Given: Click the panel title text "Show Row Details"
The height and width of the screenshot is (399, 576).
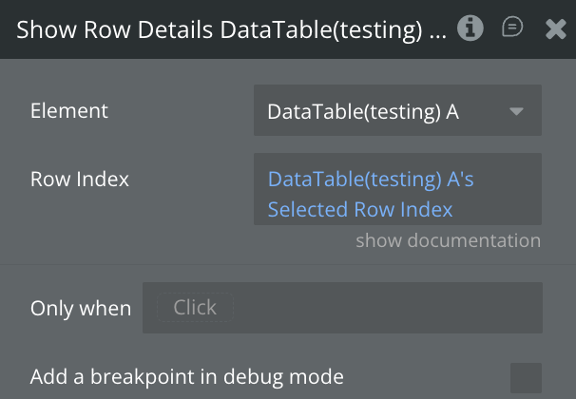Looking at the screenshot, I should pyautogui.click(x=116, y=29).
